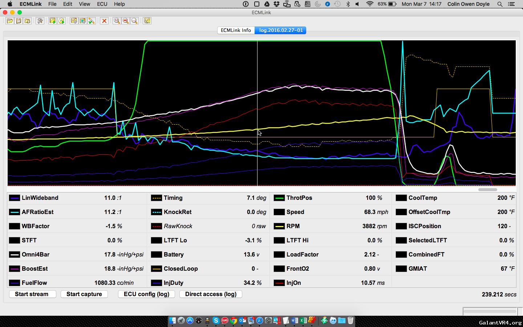Click the save floppy disk icon
523x327 pixels.
(x=19, y=21)
